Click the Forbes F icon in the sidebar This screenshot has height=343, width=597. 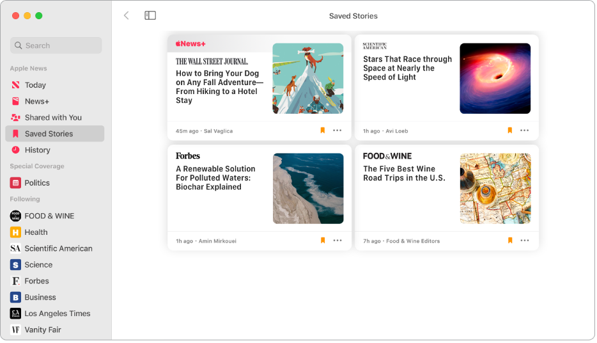coord(15,281)
